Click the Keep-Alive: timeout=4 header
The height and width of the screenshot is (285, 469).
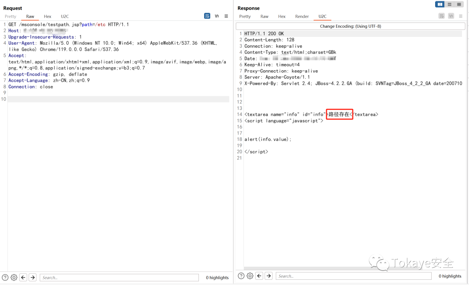272,65
